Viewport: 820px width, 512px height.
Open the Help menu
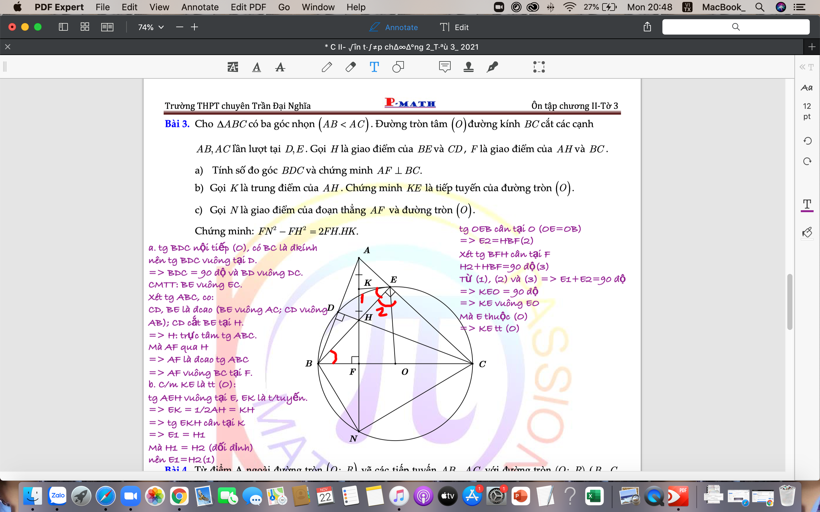pos(356,7)
